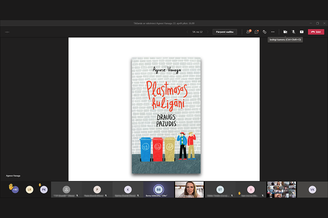Click the raised hand icon on the I tile
Viewport: 328px width, 218px height.
(239, 193)
